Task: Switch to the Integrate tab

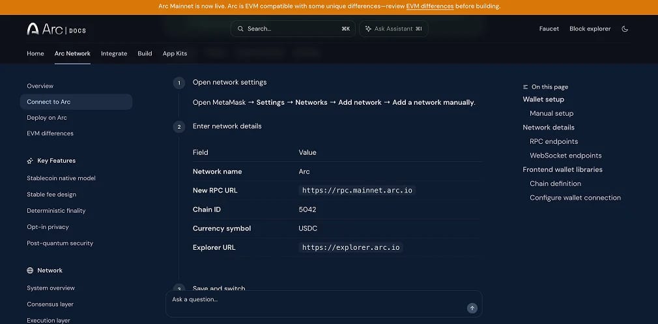Action: click(x=114, y=53)
